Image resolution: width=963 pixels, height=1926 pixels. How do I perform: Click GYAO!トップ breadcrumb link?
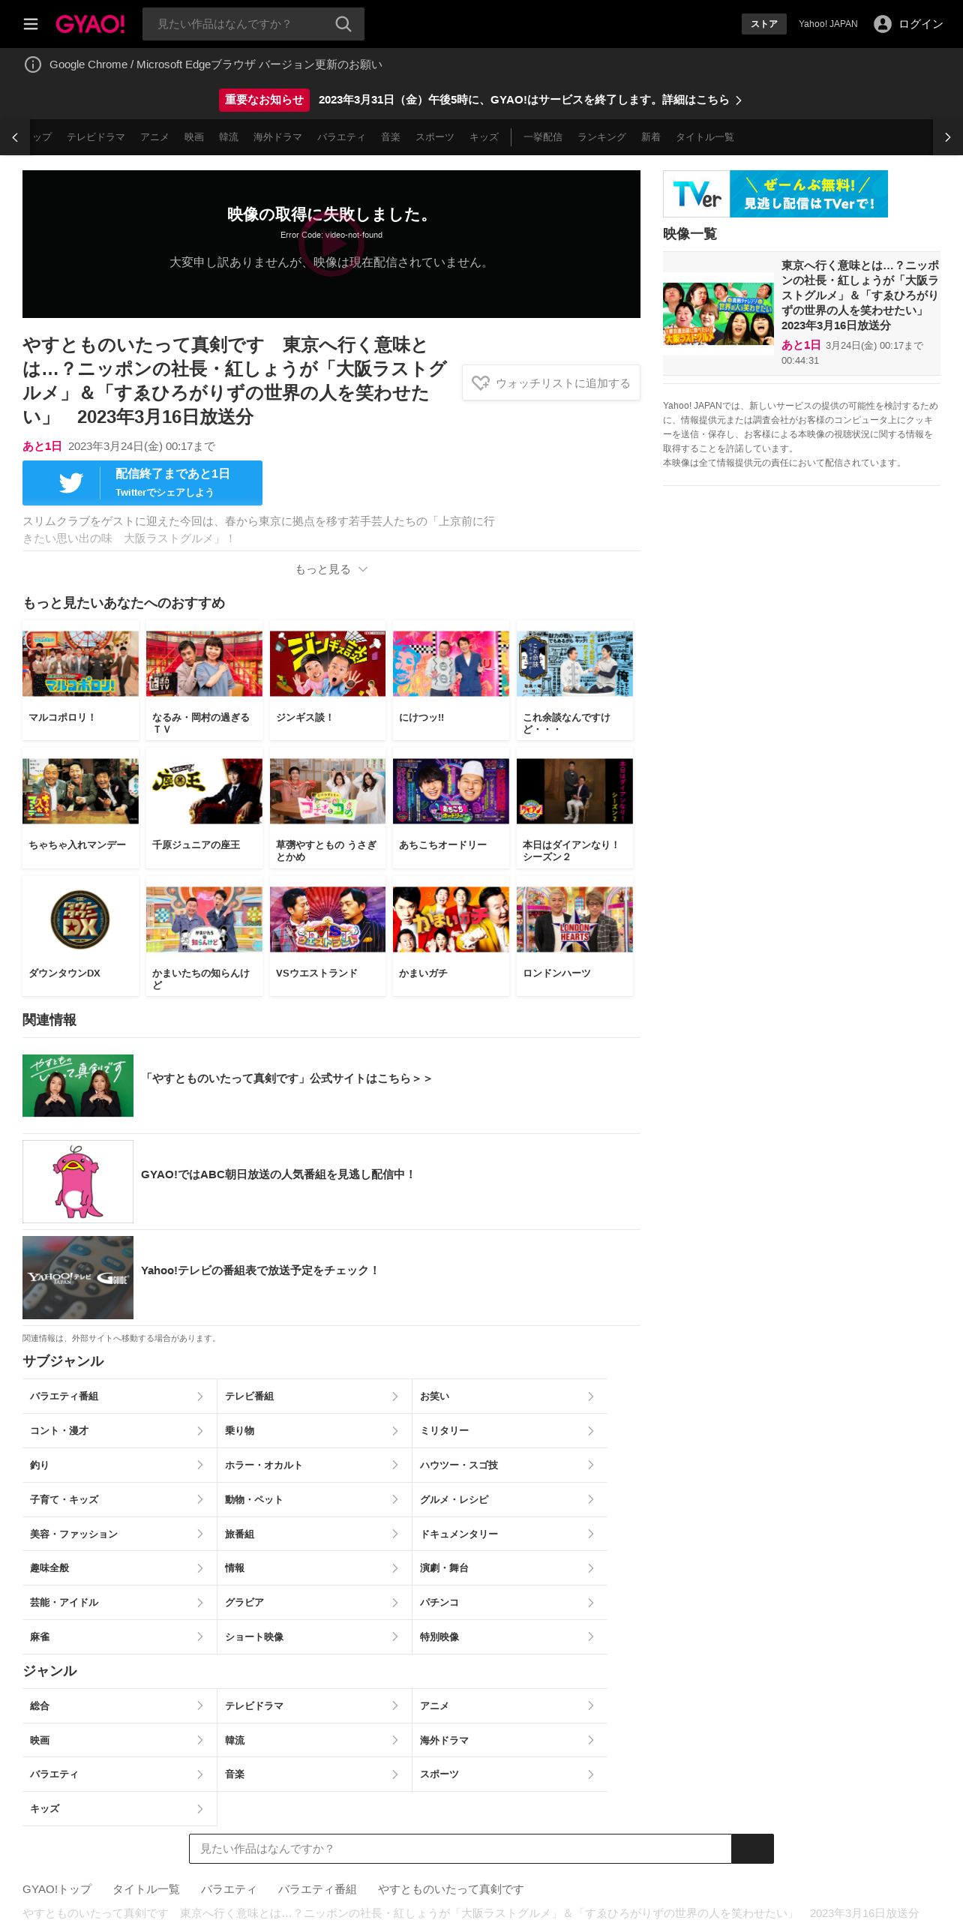tap(57, 1889)
